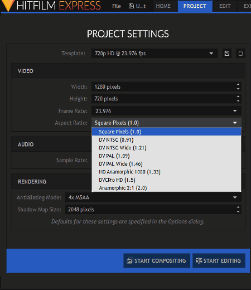This screenshot has height=290, width=251.
Task: Go to the EDIT tab
Action: coord(225,6)
